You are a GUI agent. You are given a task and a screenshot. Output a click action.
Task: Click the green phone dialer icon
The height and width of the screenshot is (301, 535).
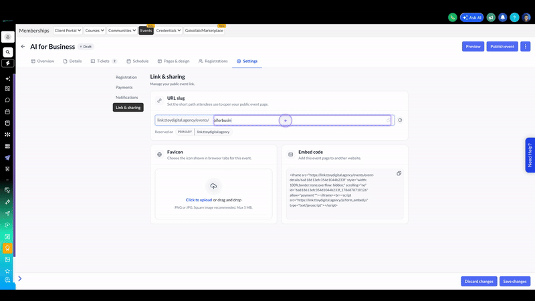453,17
